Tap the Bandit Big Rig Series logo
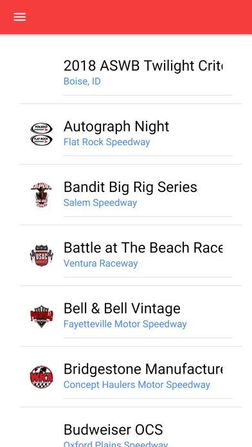Image resolution: width=252 pixels, height=447 pixels. coord(41,195)
